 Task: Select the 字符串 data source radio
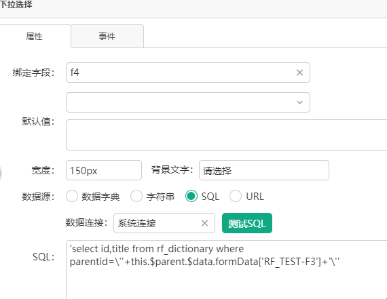pos(136,196)
